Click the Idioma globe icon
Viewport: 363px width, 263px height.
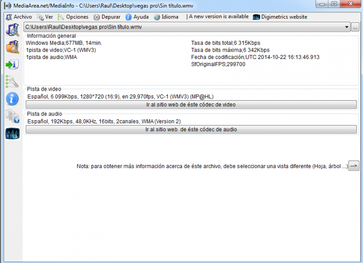click(x=157, y=17)
